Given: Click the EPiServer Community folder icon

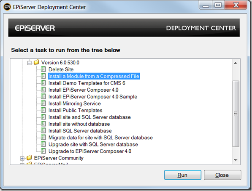Looking at the screenshot, I should [x=29, y=158].
